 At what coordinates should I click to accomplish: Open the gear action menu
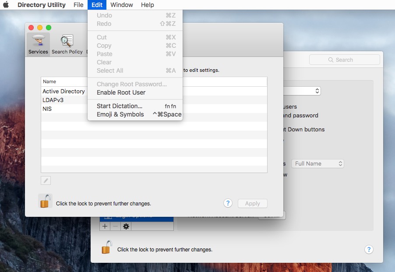click(x=126, y=226)
